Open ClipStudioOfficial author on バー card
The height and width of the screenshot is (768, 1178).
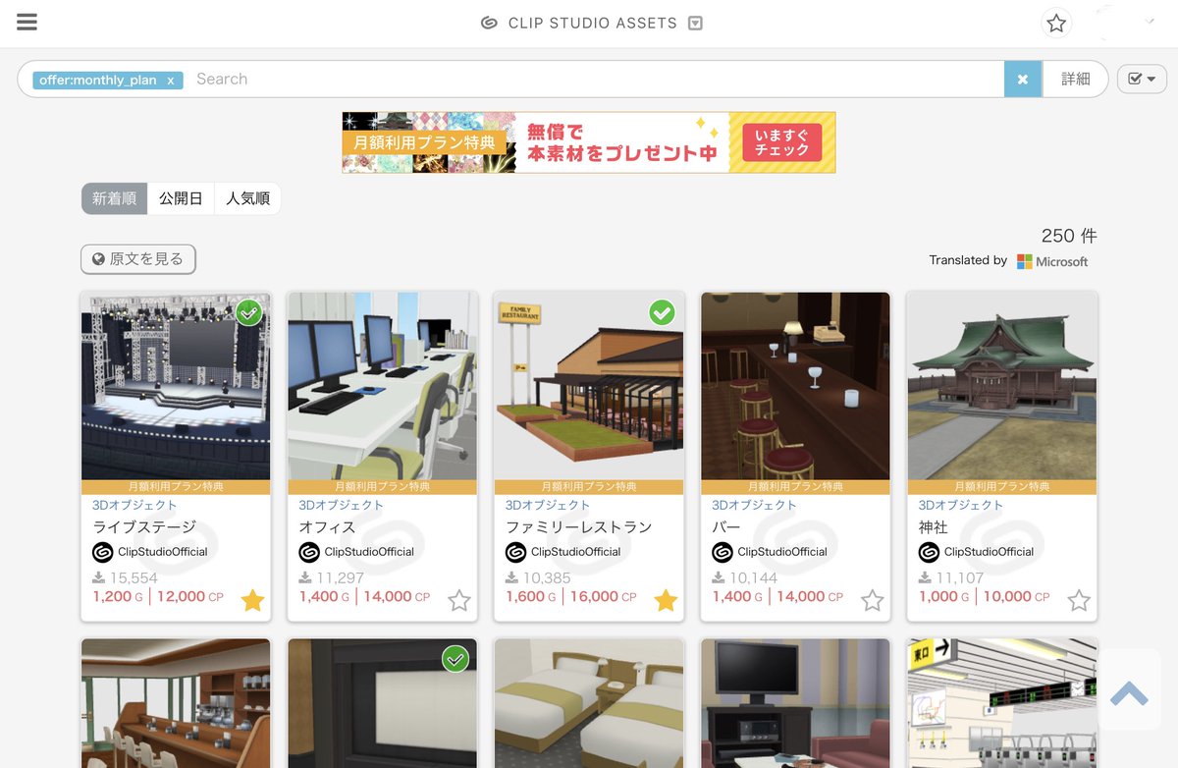[x=782, y=552]
